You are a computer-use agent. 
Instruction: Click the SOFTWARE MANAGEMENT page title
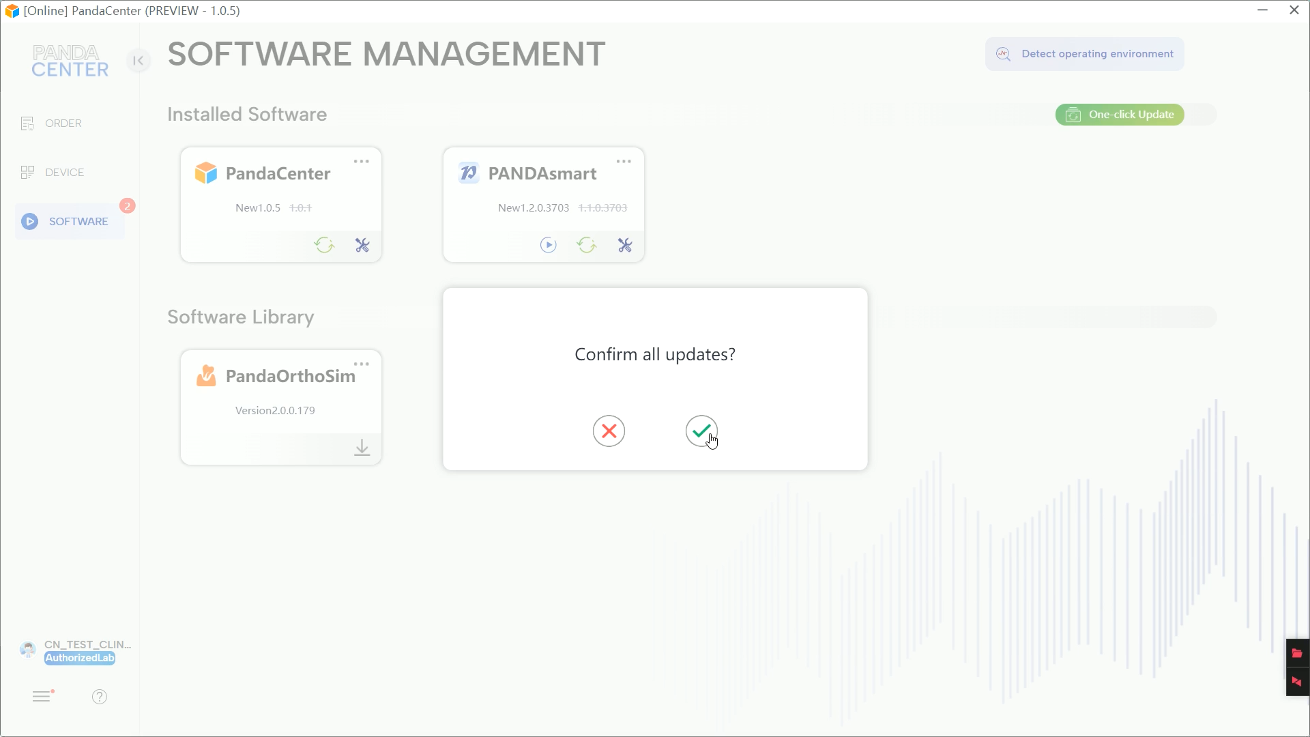coord(386,55)
